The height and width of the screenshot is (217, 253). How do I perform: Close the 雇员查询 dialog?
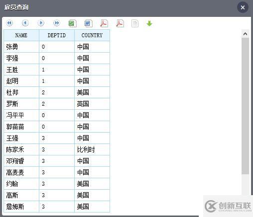point(243,7)
